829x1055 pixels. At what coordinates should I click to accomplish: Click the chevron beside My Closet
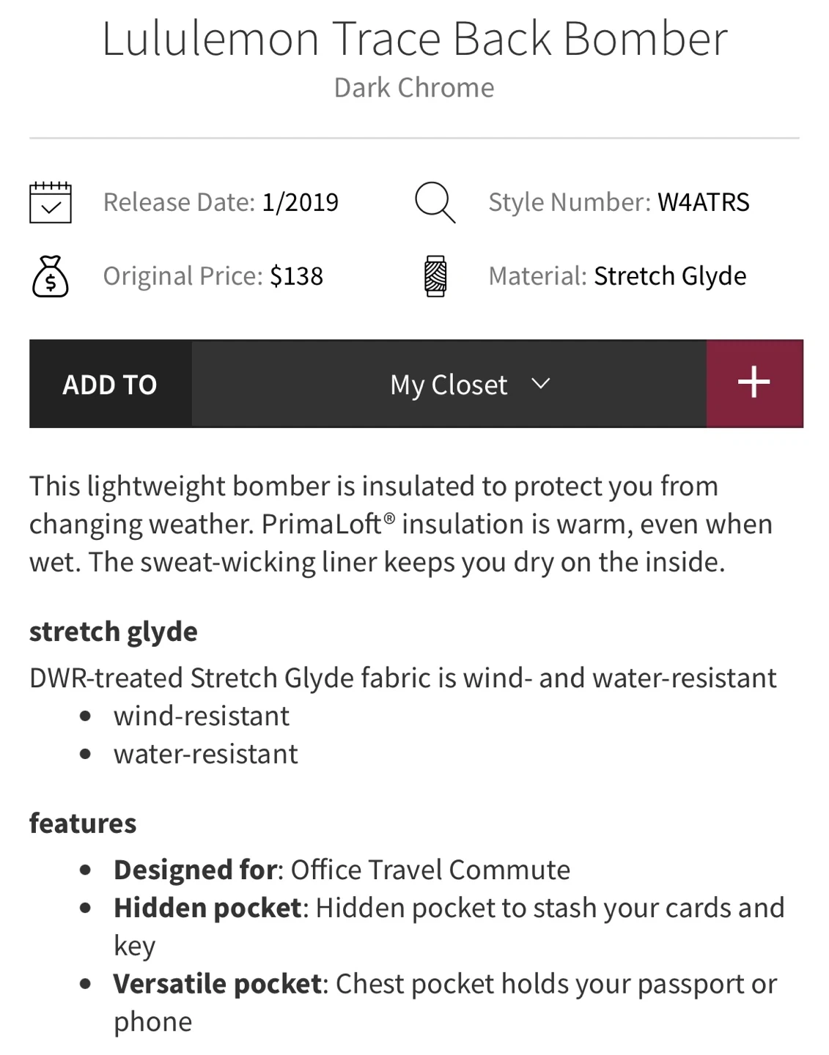click(x=541, y=383)
